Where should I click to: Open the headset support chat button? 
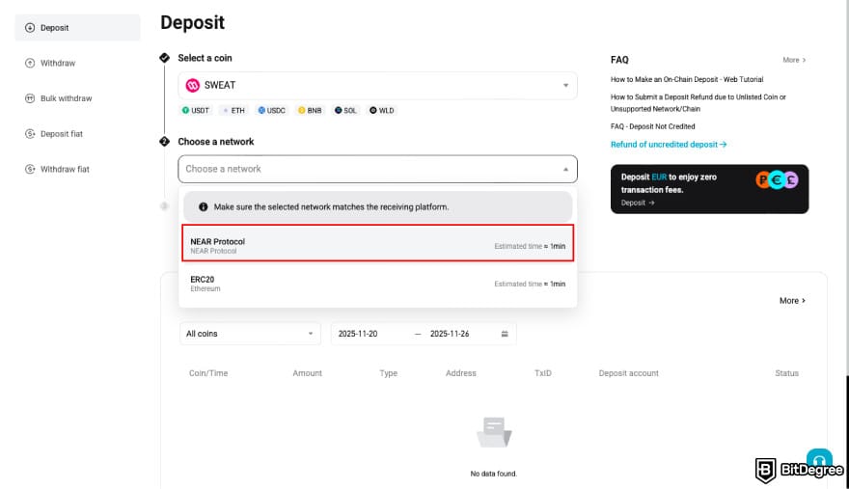[x=819, y=459]
